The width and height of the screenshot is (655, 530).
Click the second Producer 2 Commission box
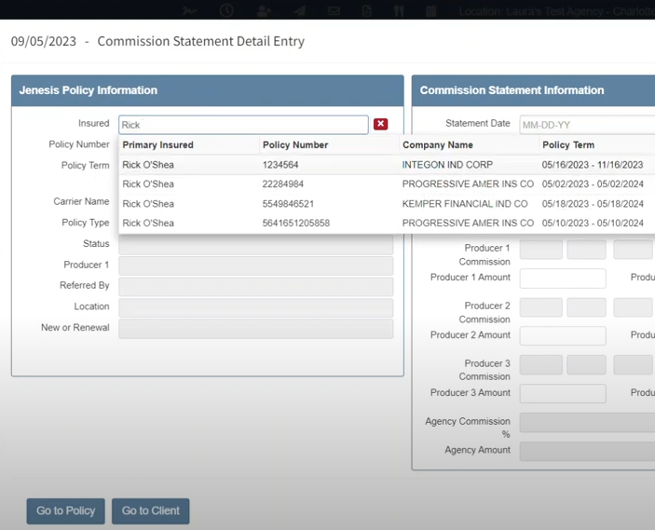(586, 307)
